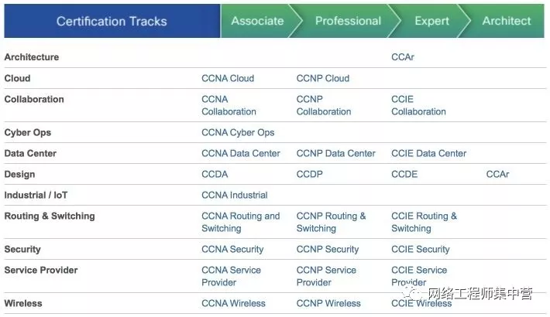
Task: Select the Professional level header tab
Action: pos(348,21)
